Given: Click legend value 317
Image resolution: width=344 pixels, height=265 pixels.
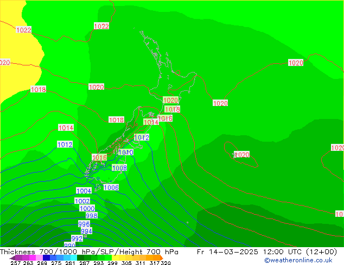Looking at the screenshot, I should (x=155, y=263).
